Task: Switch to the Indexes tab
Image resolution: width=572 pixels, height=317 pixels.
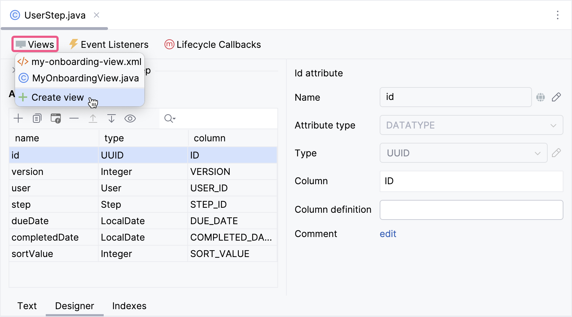Action: click(129, 306)
